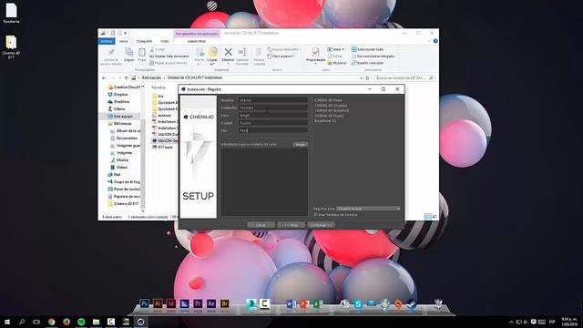This screenshot has height=328, width=583.
Task: Open Steam from the dock
Action: click(x=411, y=303)
